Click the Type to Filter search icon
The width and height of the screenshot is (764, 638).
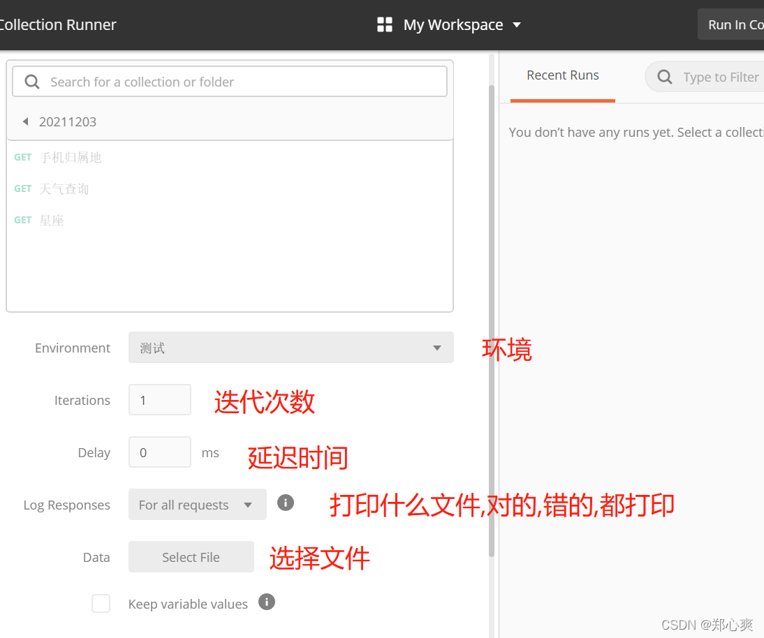coord(665,77)
